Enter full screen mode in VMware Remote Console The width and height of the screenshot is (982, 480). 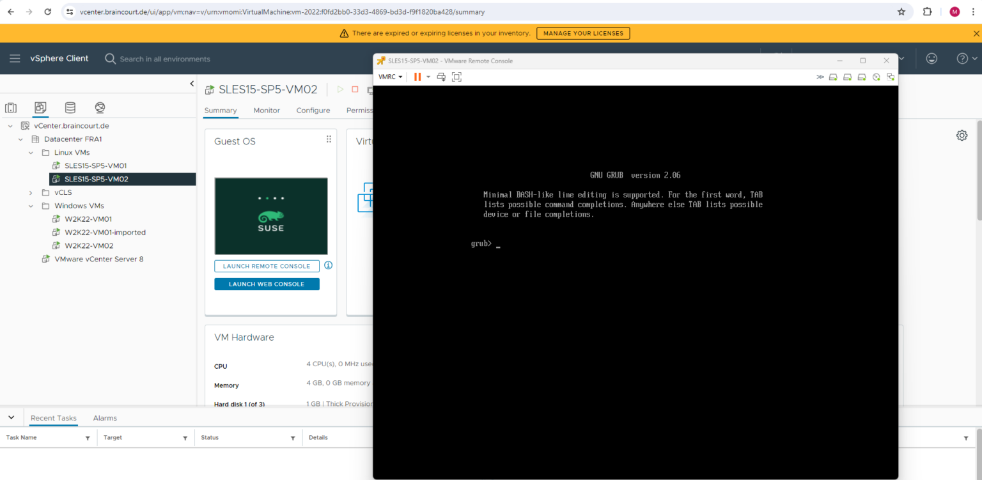click(456, 77)
